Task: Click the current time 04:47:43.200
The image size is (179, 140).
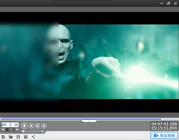Action: click(x=164, y=124)
